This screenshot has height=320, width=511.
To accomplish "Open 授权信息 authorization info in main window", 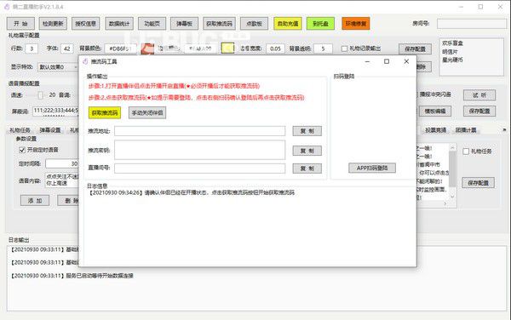I will (x=85, y=24).
